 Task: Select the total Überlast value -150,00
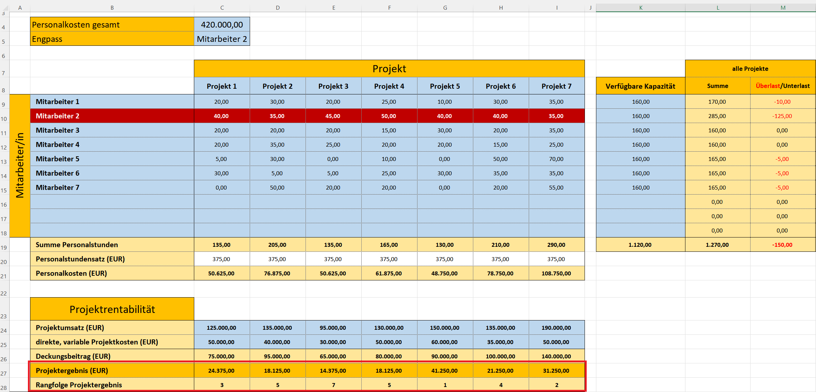[782, 245]
